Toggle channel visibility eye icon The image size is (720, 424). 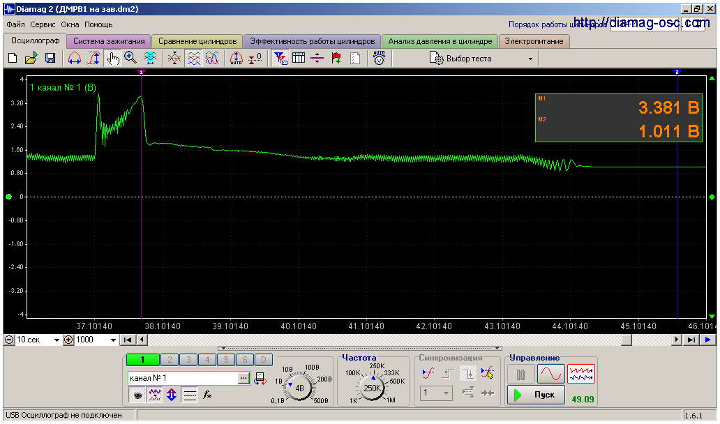137,395
